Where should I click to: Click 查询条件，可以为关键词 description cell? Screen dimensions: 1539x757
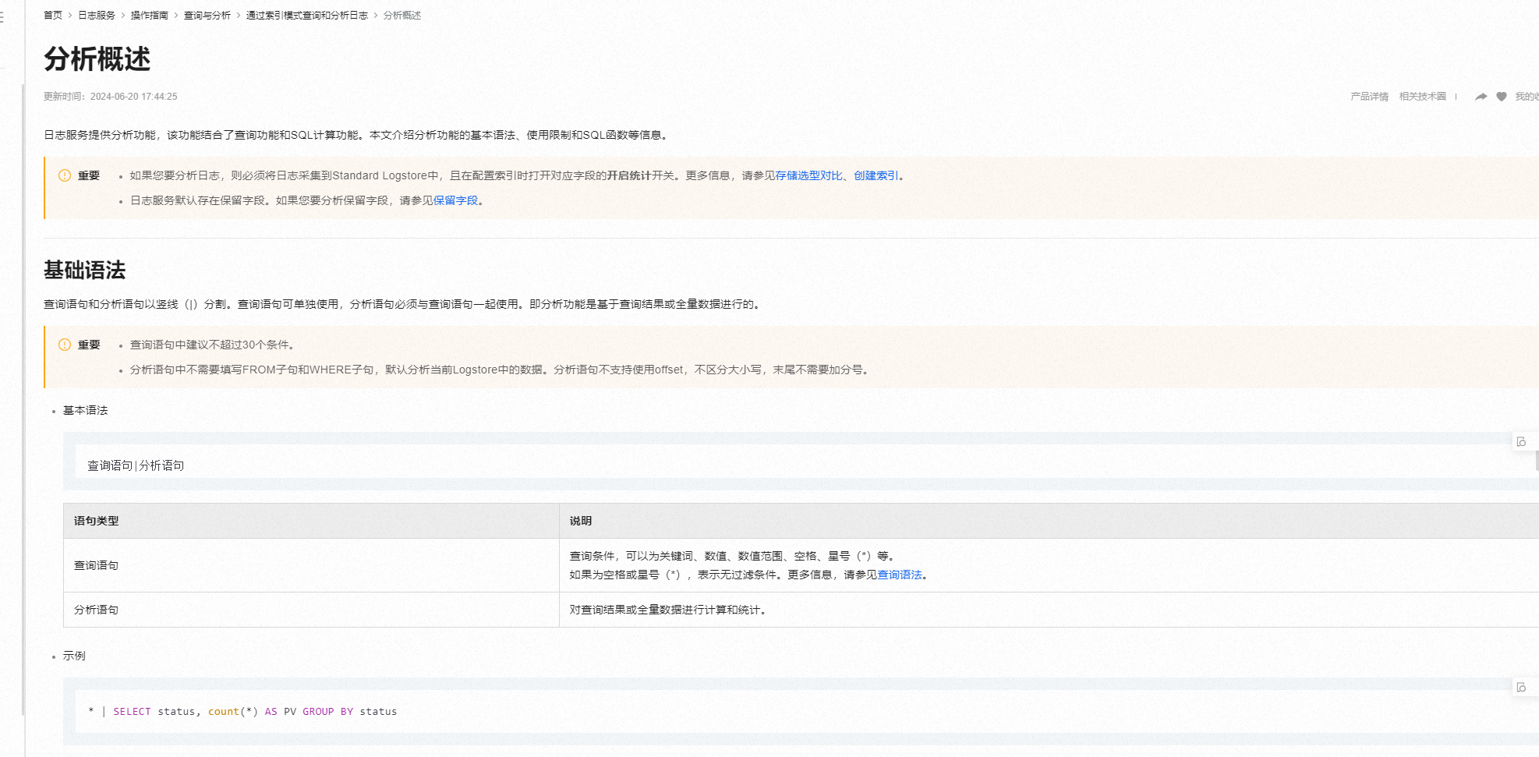point(1049,565)
